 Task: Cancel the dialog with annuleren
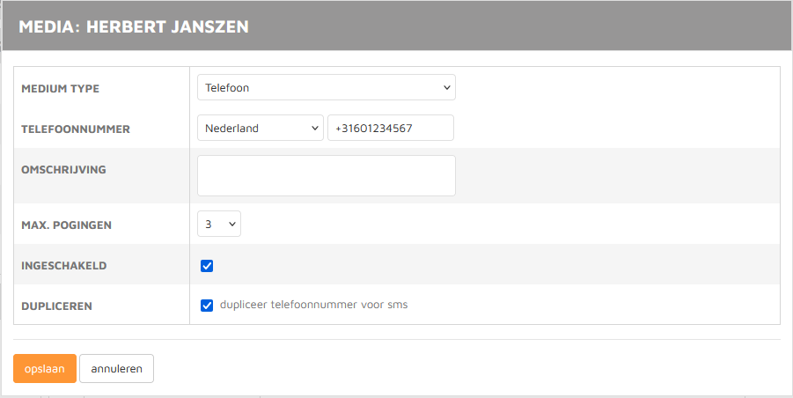point(116,369)
